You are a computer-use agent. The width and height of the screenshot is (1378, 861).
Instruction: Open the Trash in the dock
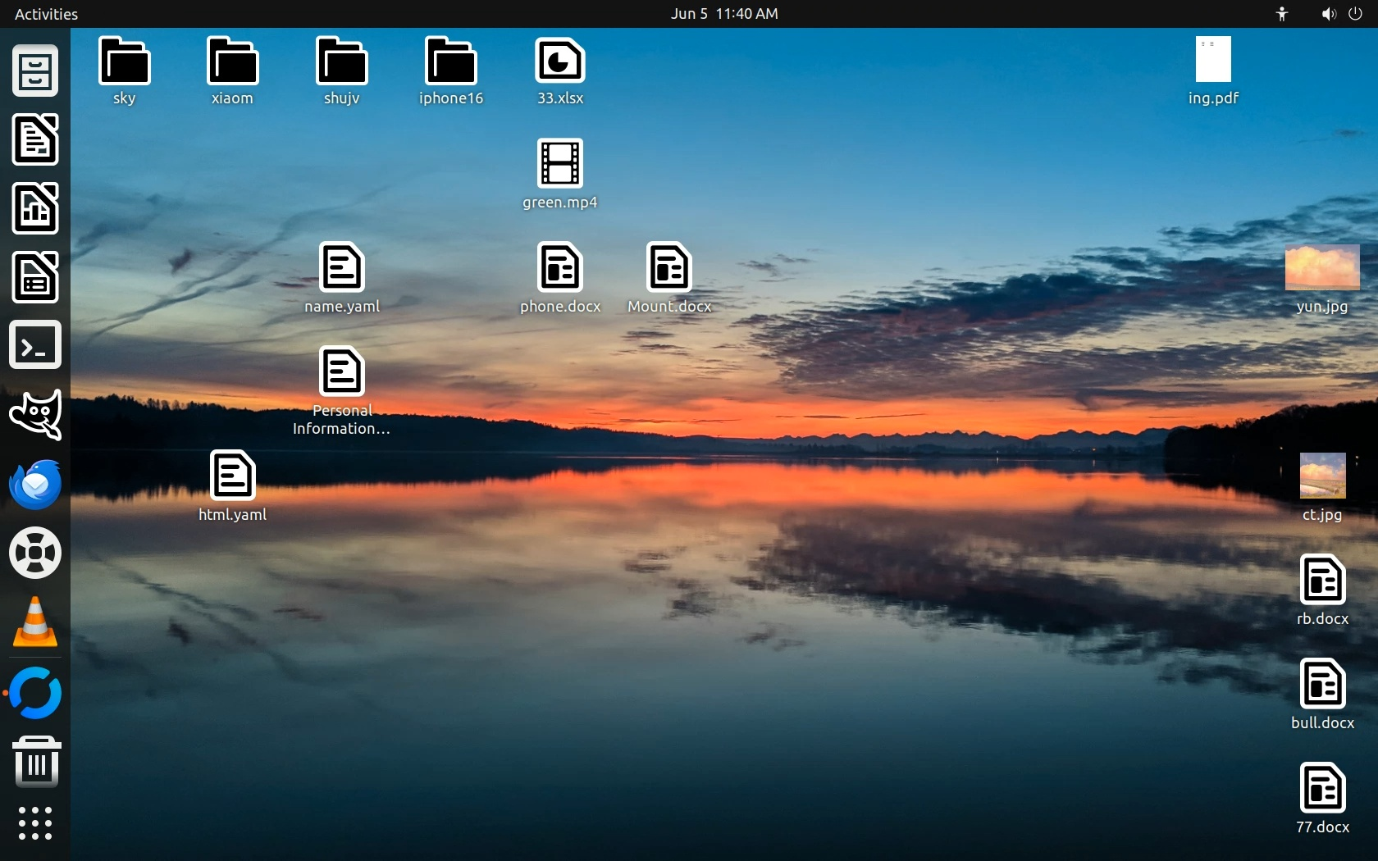pos(35,761)
